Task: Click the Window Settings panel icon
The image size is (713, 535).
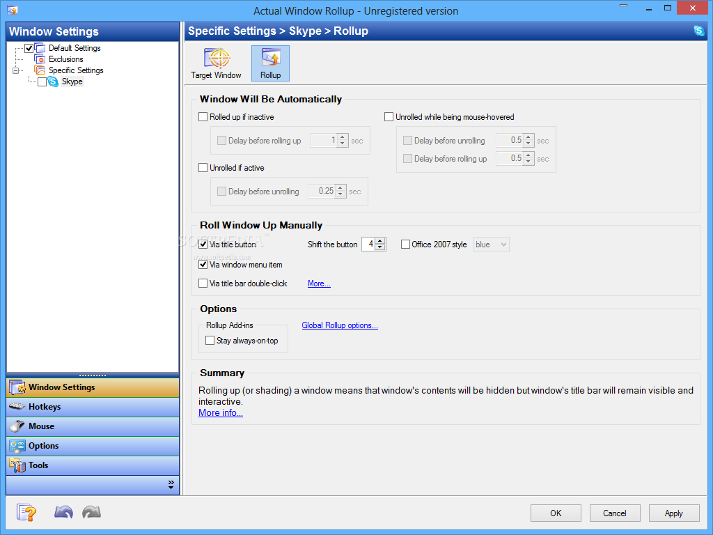Action: 17,387
